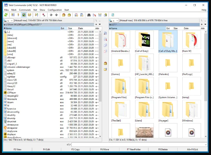This screenshot has width=211, height=155.
Task: Sort left panel by Name column header
Action: tap(32, 28)
